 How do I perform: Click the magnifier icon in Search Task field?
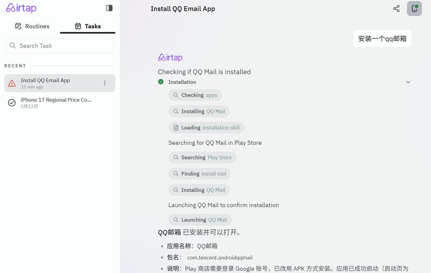[x=13, y=46]
